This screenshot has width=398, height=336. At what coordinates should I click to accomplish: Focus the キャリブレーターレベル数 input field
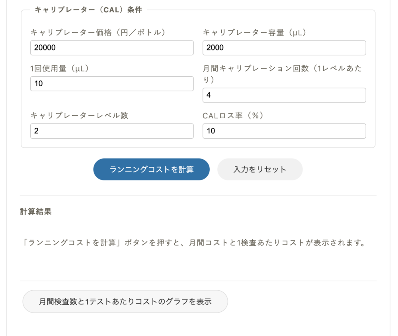coord(112,131)
